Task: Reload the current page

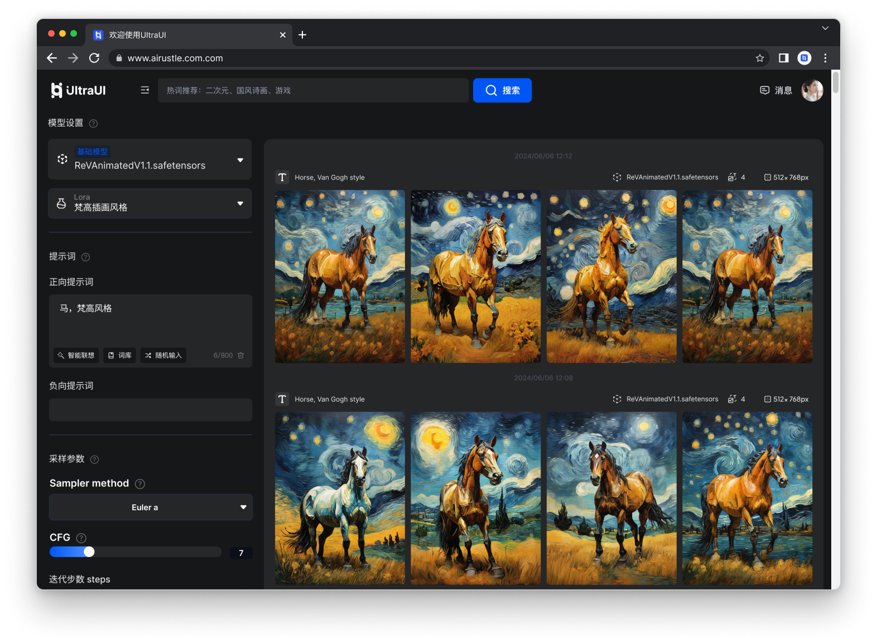Action: tap(94, 58)
